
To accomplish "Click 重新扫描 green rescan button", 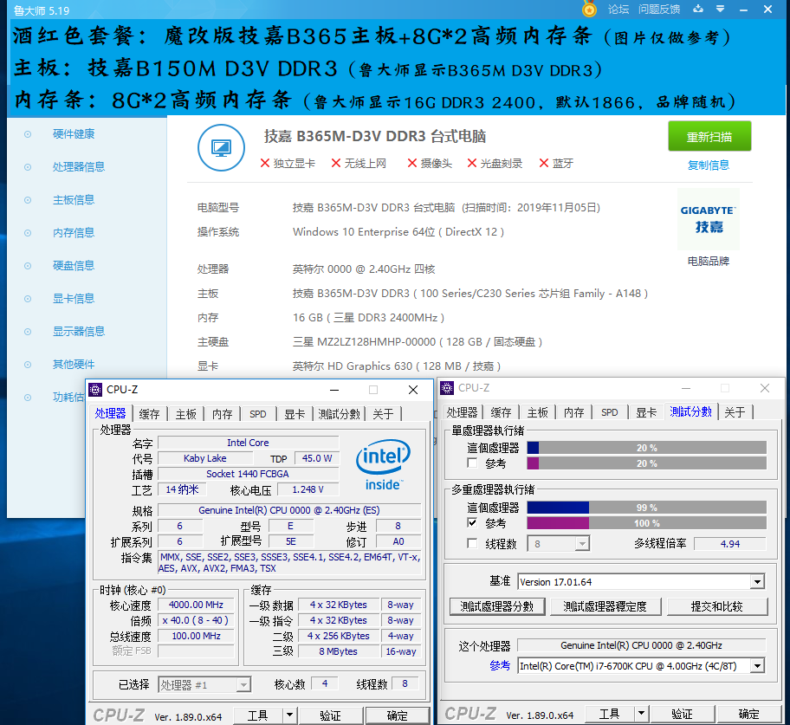I will (709, 136).
